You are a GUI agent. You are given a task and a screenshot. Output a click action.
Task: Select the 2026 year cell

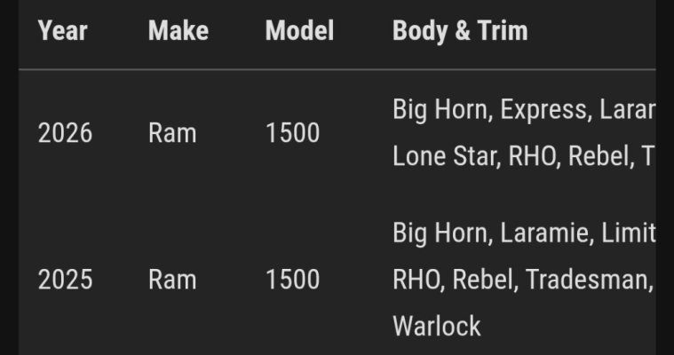[65, 133]
